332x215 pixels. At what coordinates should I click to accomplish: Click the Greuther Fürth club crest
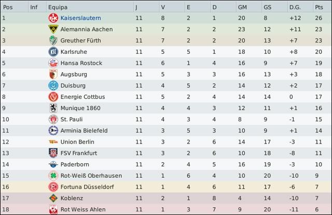click(52, 40)
